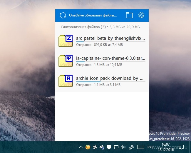The height and width of the screenshot is (153, 191).
Task: Click the la-capitaine gz archive file icon
Action: tap(66, 61)
